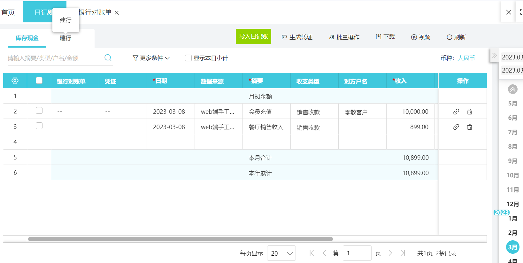Click the 899.00 income cell
The height and width of the screenshot is (263, 523).
pos(411,127)
